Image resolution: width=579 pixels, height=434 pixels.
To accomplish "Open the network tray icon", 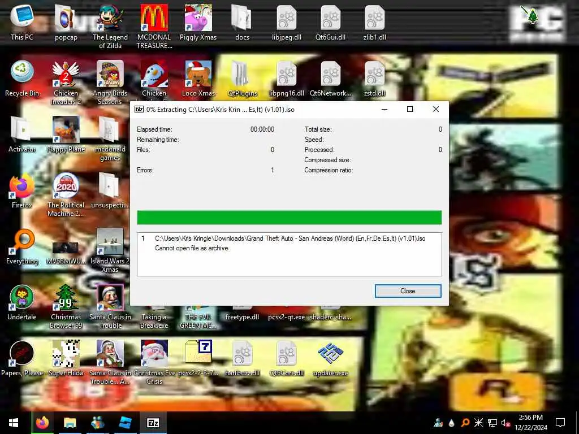I will tap(492, 423).
